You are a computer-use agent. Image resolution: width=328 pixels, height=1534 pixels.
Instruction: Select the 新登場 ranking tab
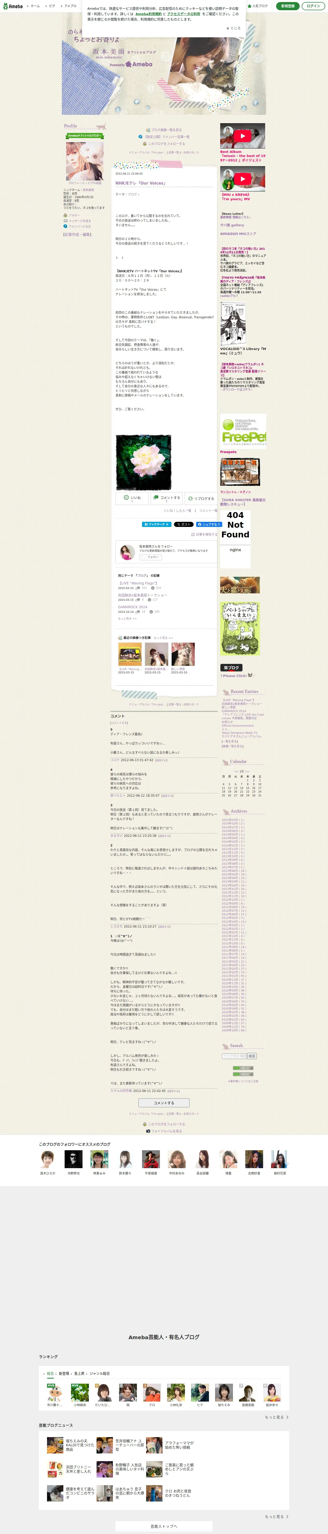(x=64, y=1373)
